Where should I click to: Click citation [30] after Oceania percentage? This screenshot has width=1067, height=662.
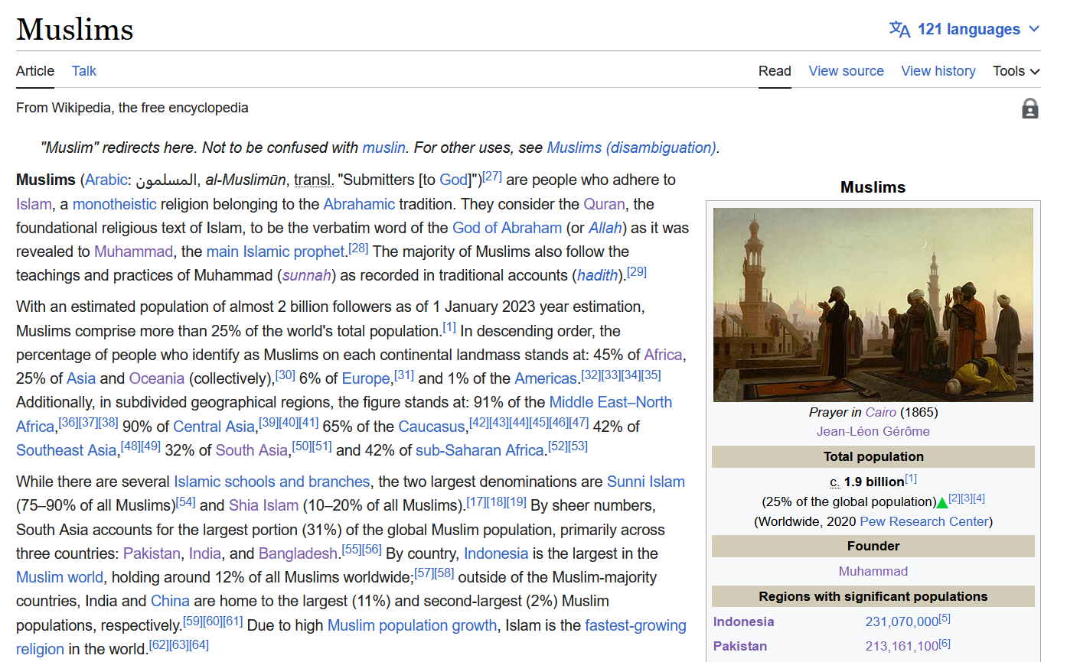point(286,375)
